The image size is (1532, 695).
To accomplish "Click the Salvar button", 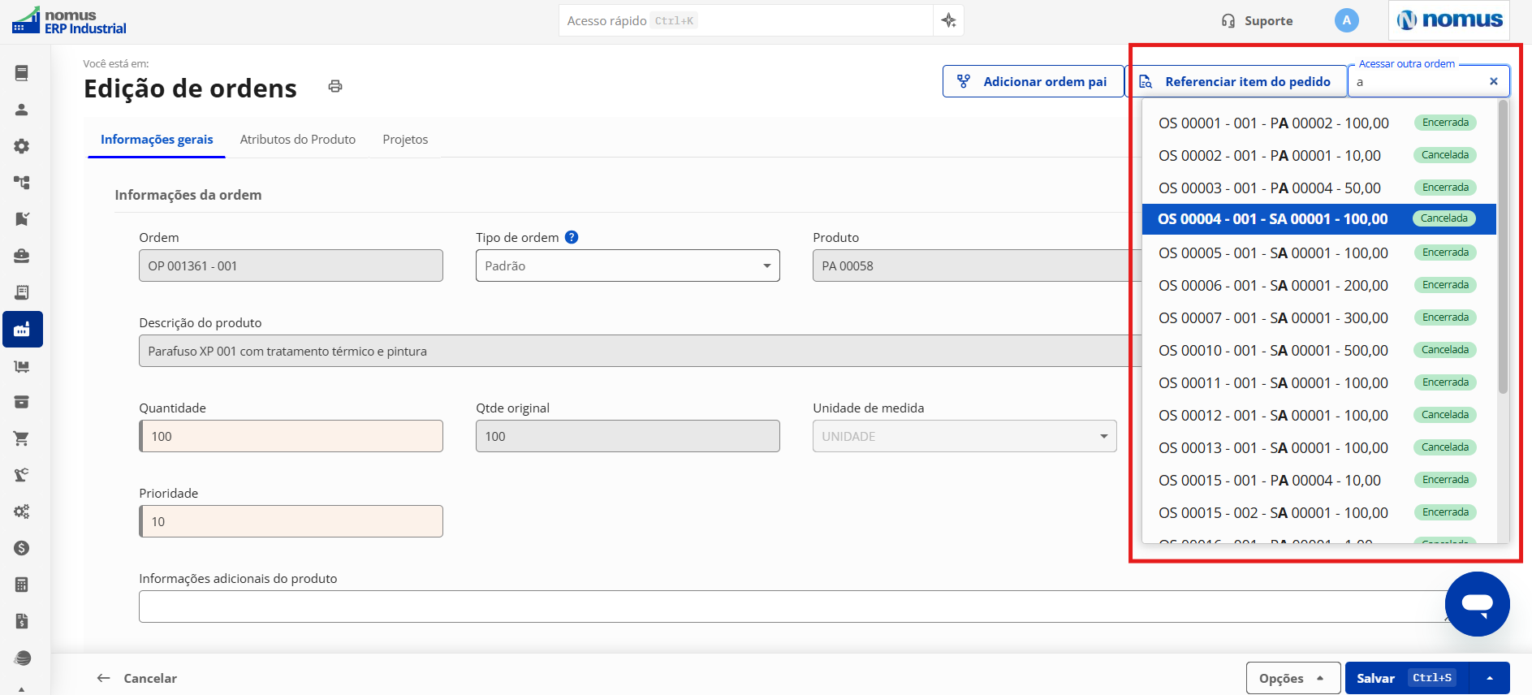I will [1407, 678].
